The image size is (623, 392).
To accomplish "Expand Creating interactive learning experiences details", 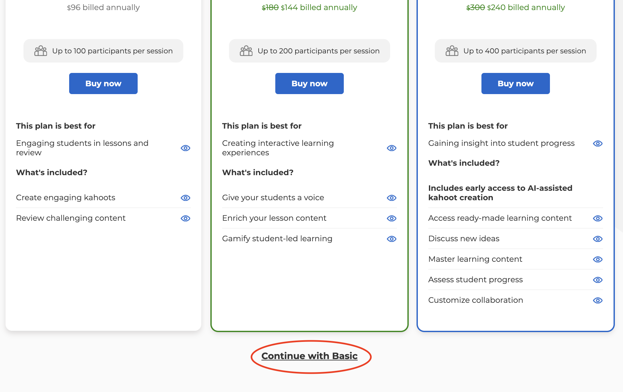I will 391,148.
